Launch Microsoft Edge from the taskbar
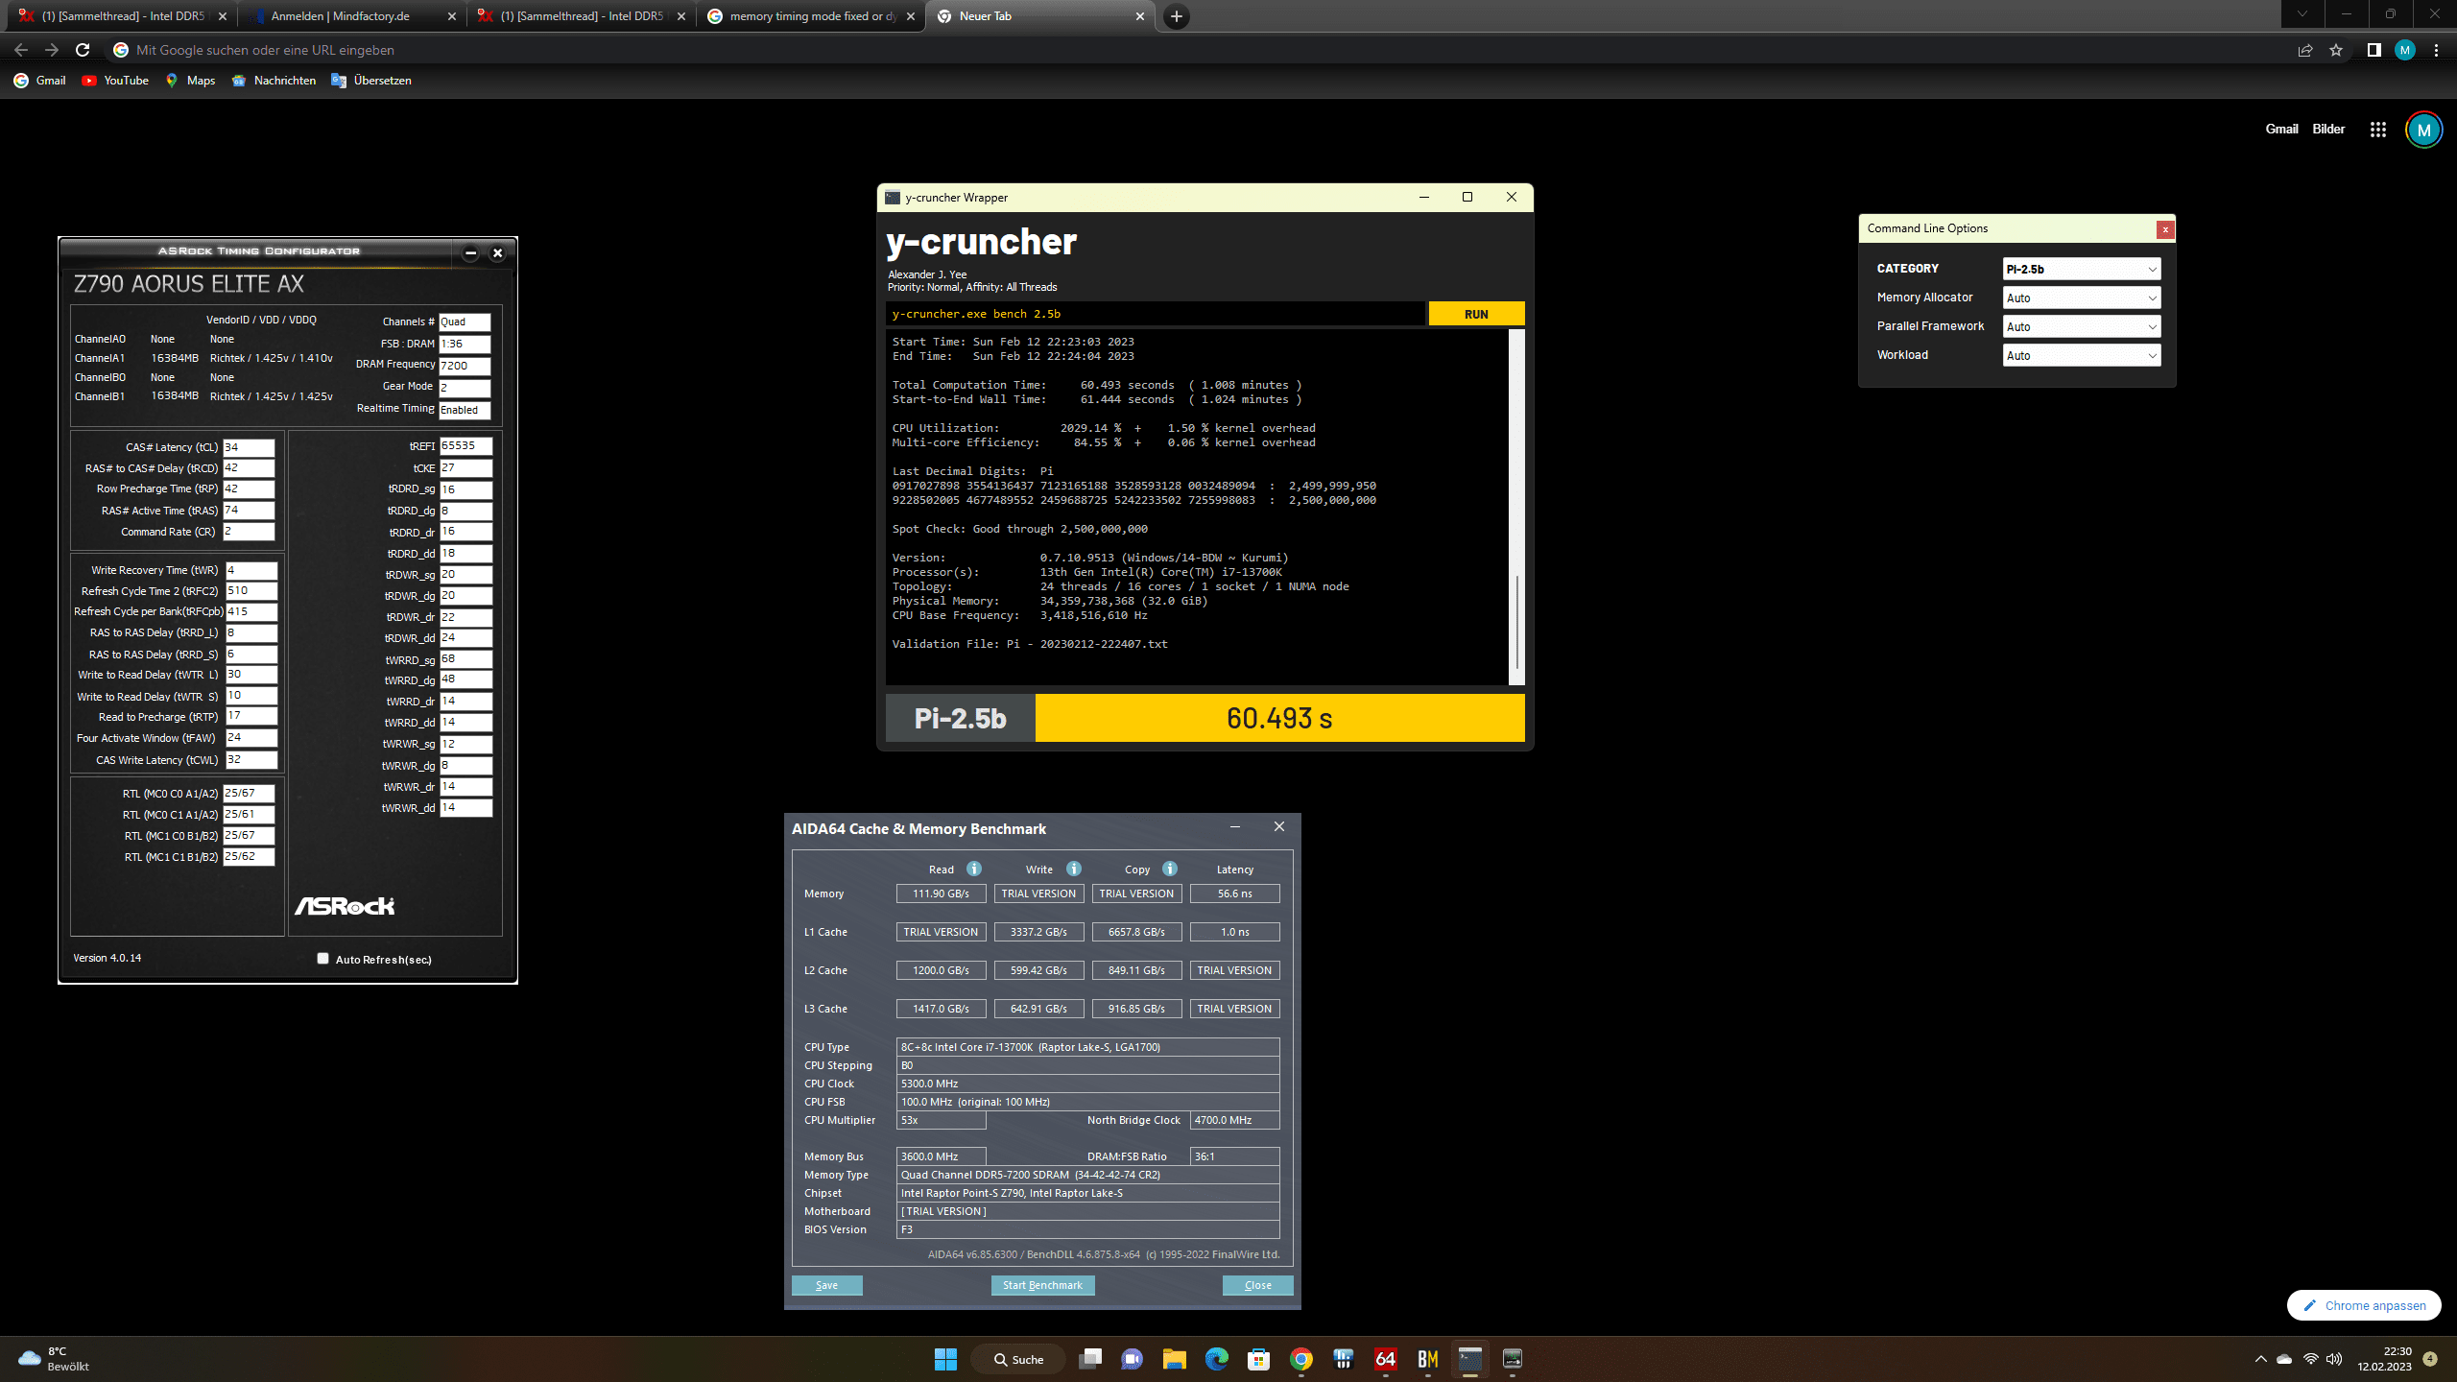Image resolution: width=2457 pixels, height=1382 pixels. pos(1216,1359)
